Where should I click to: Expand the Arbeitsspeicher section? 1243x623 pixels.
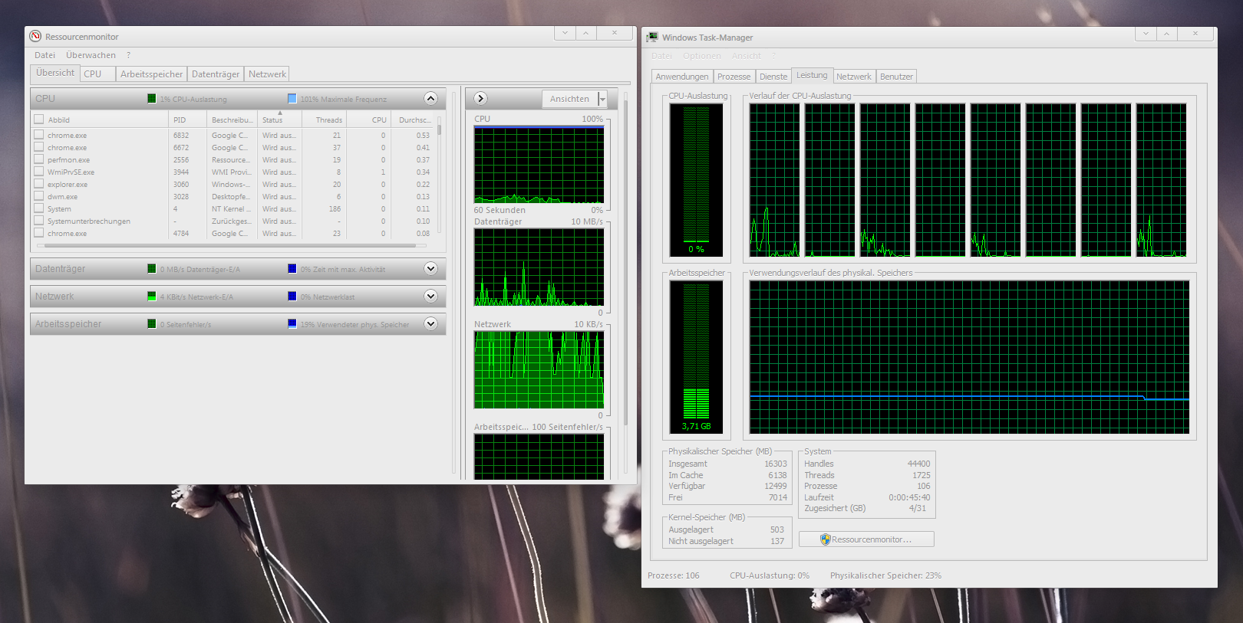point(430,323)
